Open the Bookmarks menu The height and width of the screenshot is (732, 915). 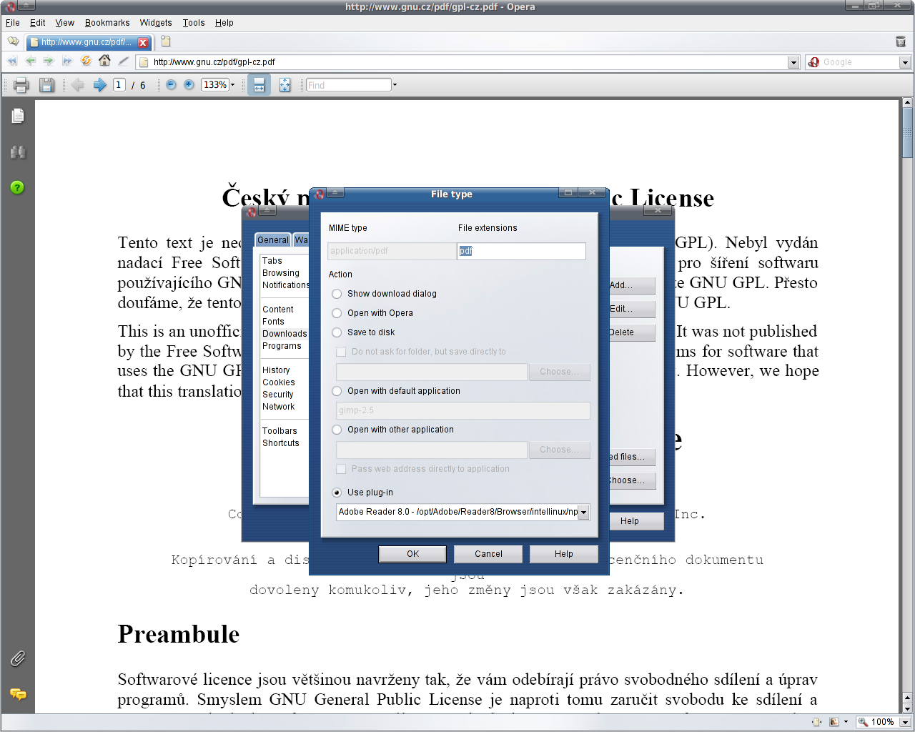tap(107, 23)
